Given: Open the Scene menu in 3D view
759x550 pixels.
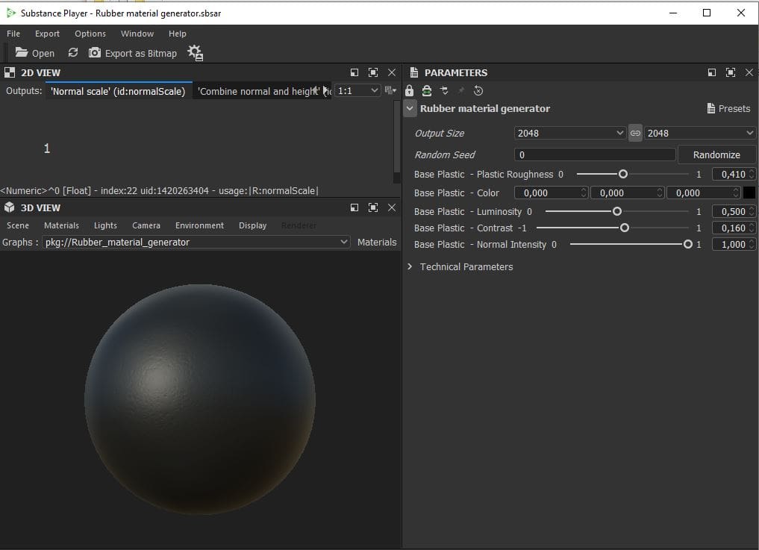Looking at the screenshot, I should (x=18, y=225).
